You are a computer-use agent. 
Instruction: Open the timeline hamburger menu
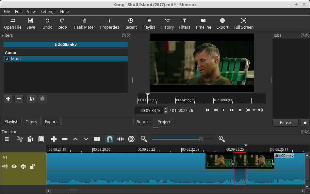pyautogui.click(x=7, y=139)
